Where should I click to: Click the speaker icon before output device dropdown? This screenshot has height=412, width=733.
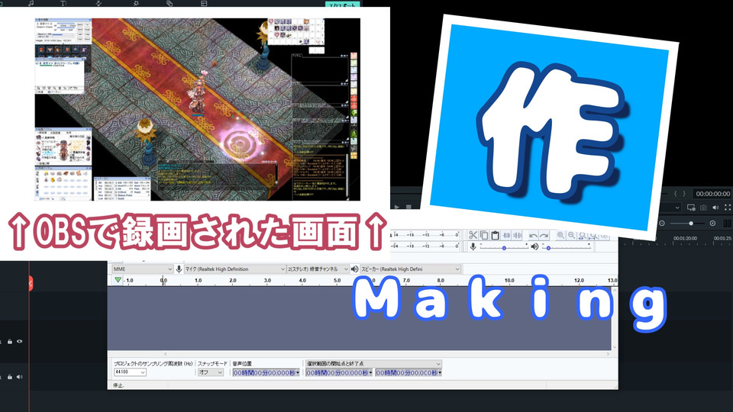(355, 269)
